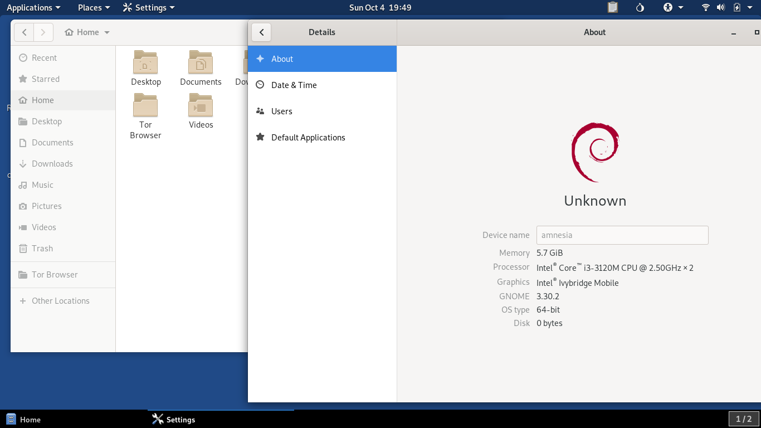761x428 pixels.
Task: Select Downloads in Files sidebar
Action: tap(63, 164)
